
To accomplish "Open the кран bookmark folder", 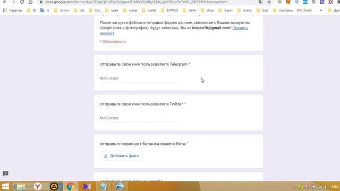I will [112, 10].
